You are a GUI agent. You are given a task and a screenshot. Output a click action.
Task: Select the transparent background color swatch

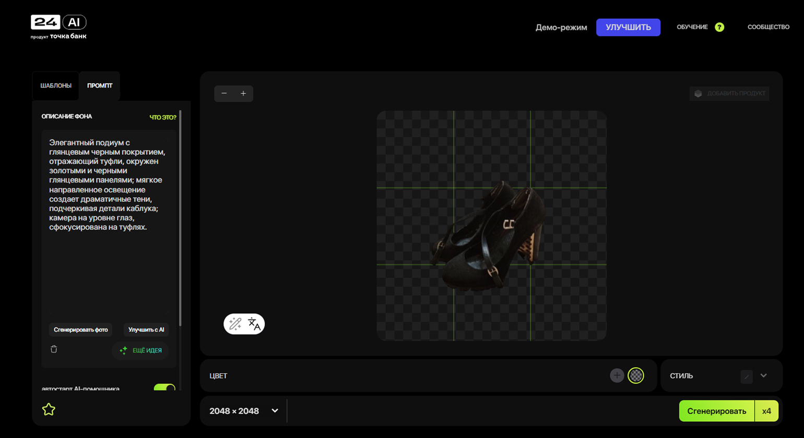pos(636,375)
